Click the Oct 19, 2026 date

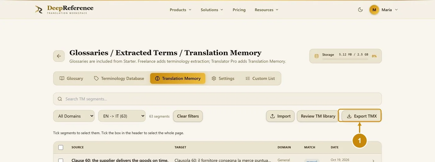[x=340, y=160]
